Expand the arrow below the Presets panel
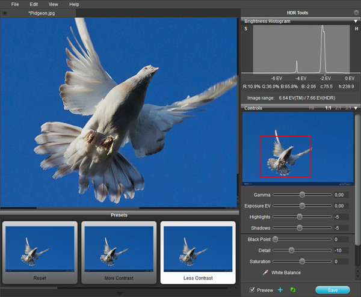The image size is (361, 297). click(119, 293)
